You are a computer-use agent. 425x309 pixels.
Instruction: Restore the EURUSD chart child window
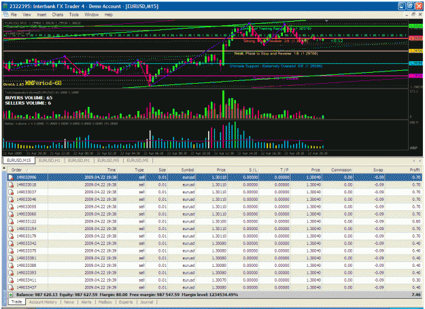pyautogui.click(x=413, y=14)
